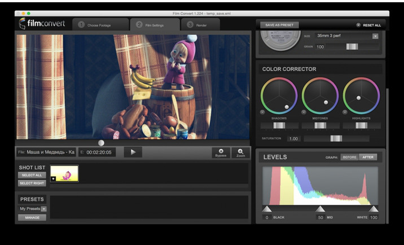This screenshot has width=404, height=245.
Task: Open the shot thumbnail corner arrow menu
Action: tap(53, 179)
